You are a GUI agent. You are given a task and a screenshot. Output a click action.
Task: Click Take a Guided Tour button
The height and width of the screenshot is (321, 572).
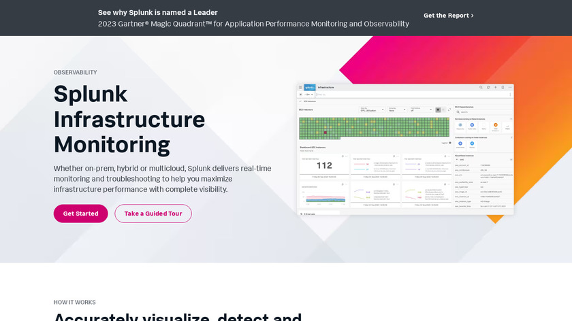153,214
